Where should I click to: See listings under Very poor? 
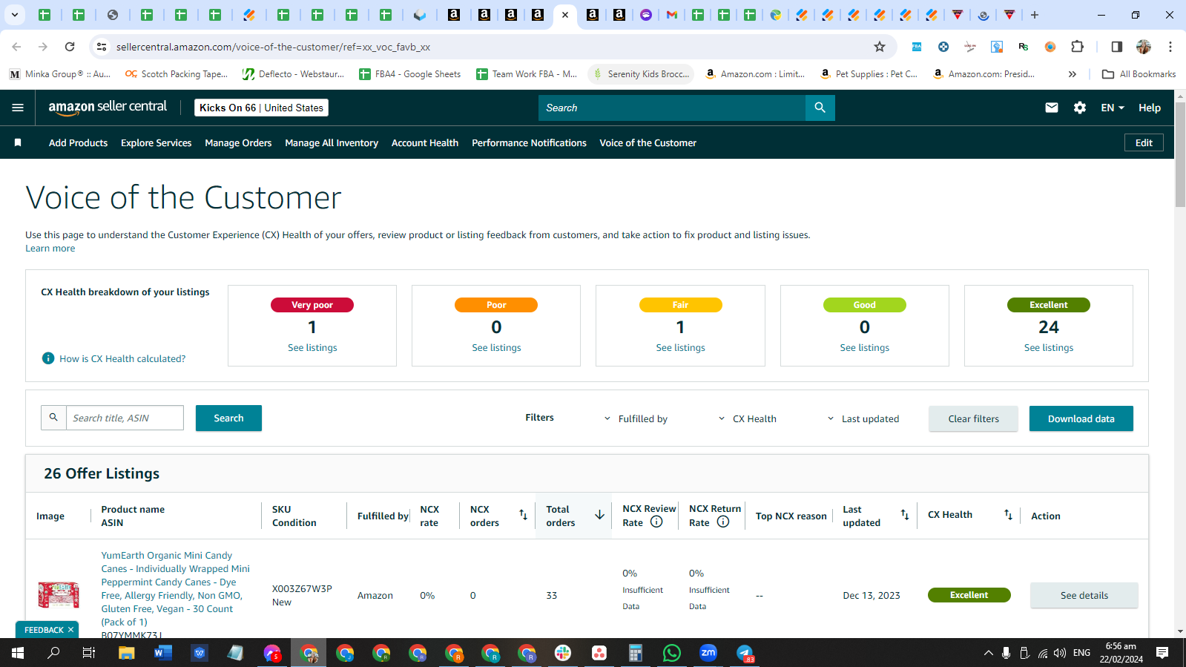312,347
